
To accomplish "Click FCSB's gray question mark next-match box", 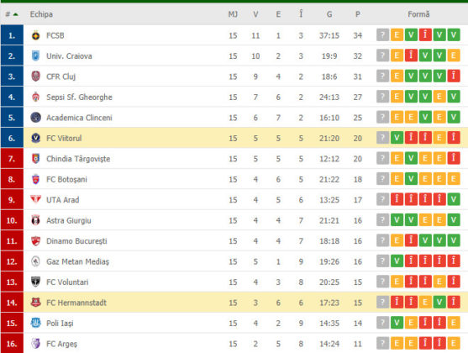I will pyautogui.click(x=382, y=35).
